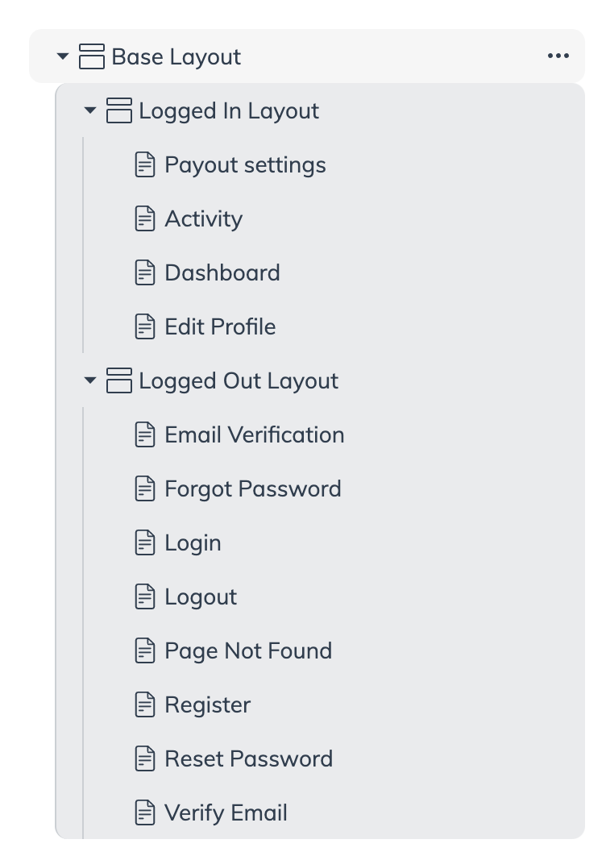Click the Logged In Layout layout icon
The width and height of the screenshot is (606, 856).
(x=118, y=110)
